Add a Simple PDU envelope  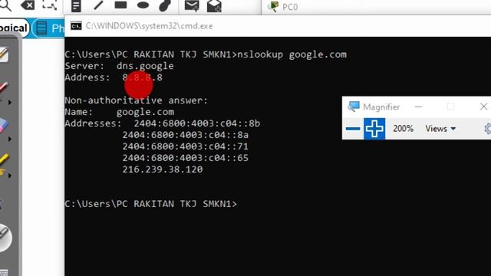[x=192, y=5]
